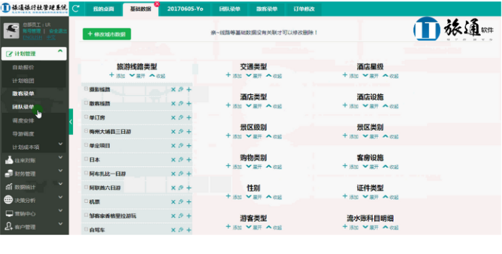Add a sub-item under 单定项目
This screenshot has width=502, height=254.
pos(189,146)
